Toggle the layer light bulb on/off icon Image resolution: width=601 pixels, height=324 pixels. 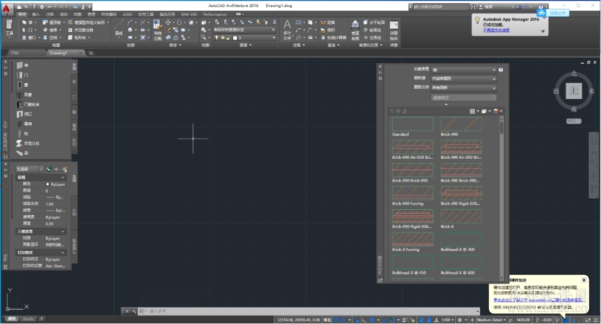[x=217, y=38]
